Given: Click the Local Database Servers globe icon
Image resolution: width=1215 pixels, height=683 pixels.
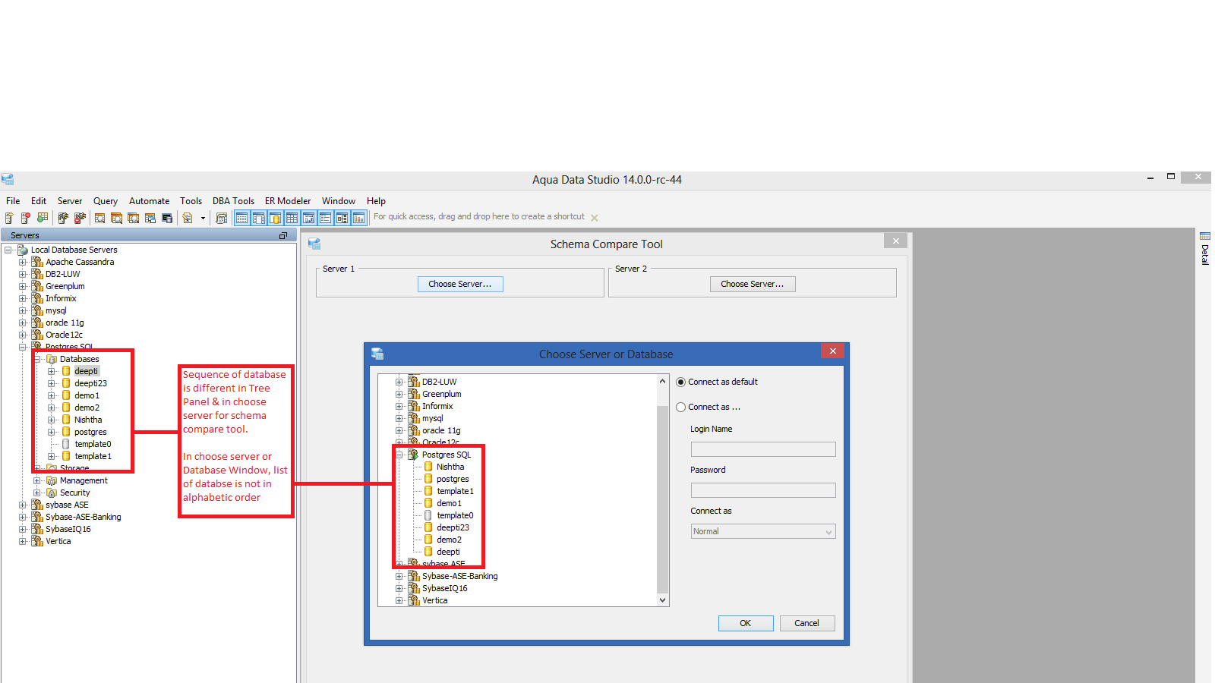Looking at the screenshot, I should coord(23,250).
